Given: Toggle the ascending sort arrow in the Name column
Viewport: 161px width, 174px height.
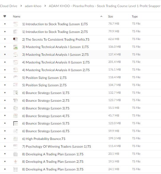Looking at the screenshot, I should pos(101,16).
